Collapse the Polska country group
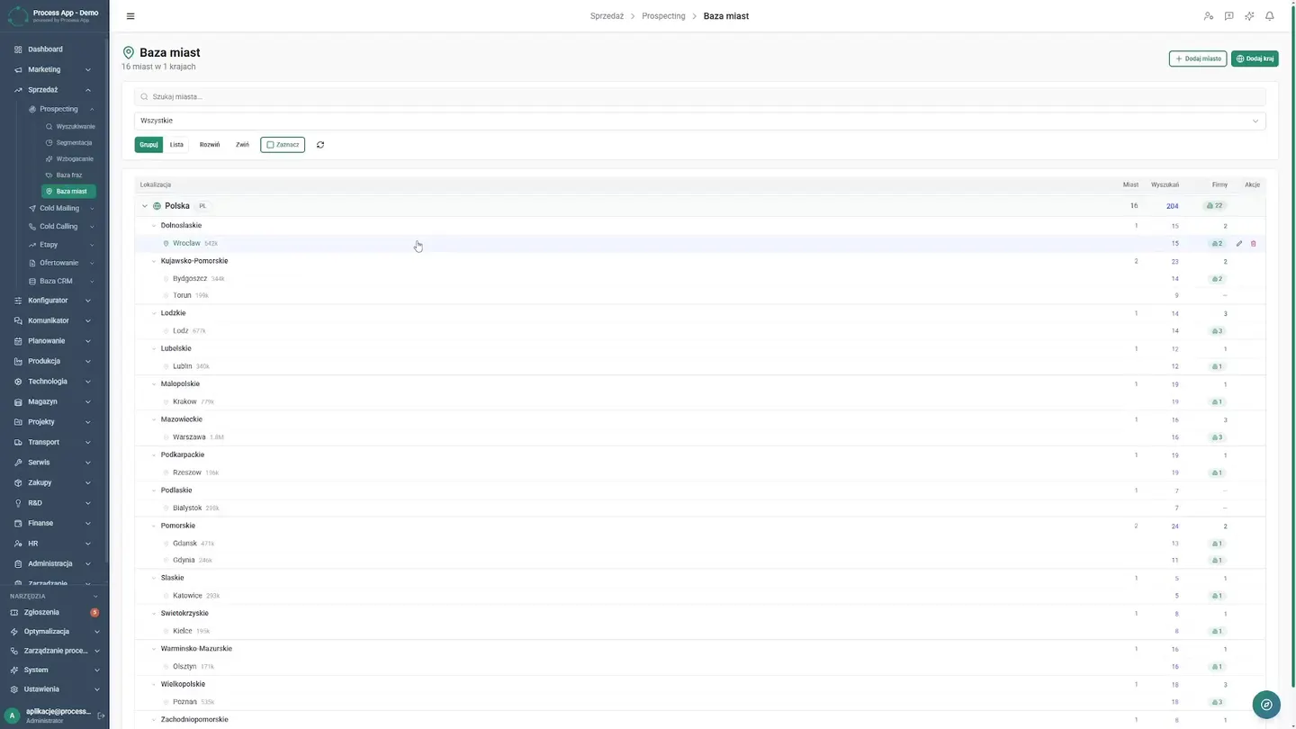Viewport: 1296px width, 729px height. [x=144, y=206]
